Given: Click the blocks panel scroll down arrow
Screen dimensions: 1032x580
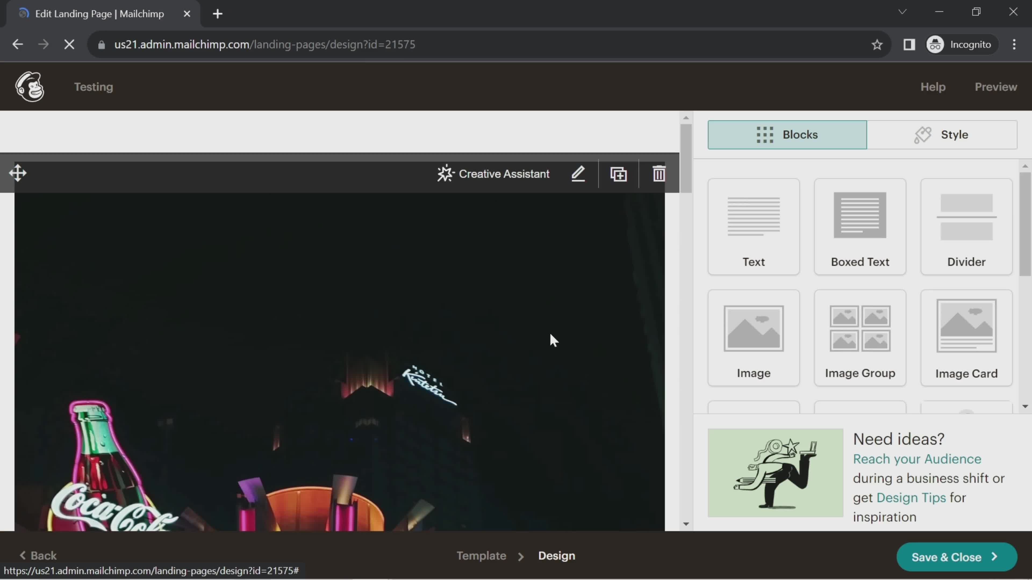Looking at the screenshot, I should [1025, 406].
